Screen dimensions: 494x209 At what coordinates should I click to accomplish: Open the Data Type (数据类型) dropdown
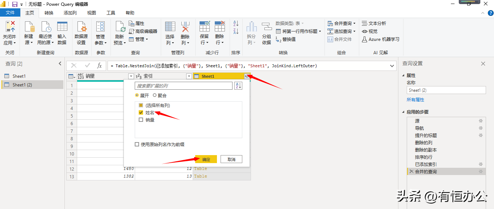(290, 24)
